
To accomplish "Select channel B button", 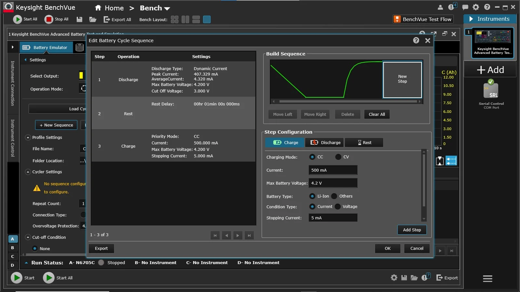I will pyautogui.click(x=13, y=248).
